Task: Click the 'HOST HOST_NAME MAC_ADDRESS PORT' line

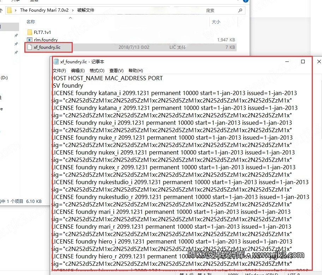Action: pos(108,78)
